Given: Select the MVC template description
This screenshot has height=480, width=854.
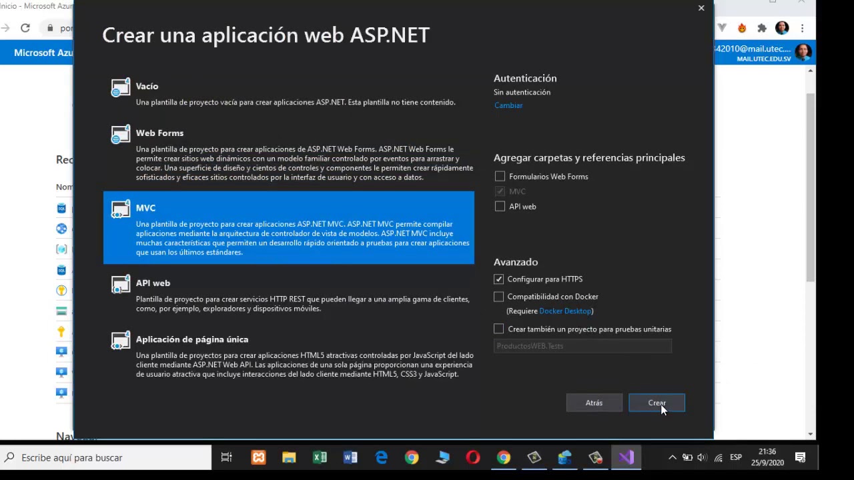Looking at the screenshot, I should tap(303, 238).
